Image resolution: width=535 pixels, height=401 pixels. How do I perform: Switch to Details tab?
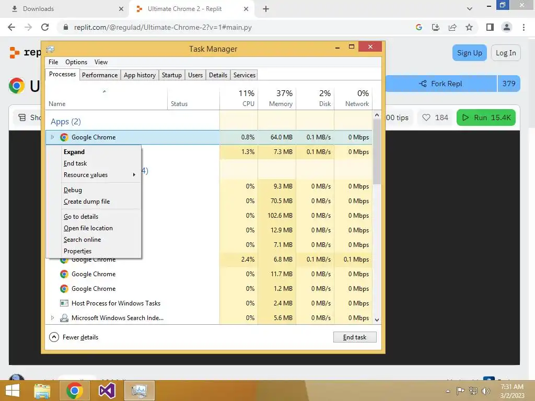[218, 75]
